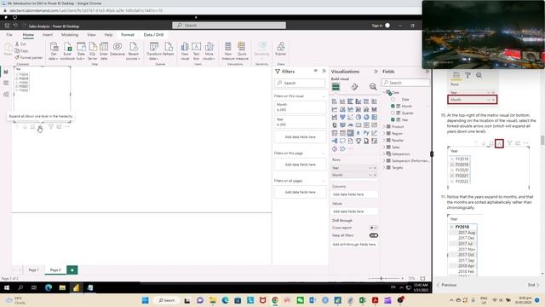The image size is (545, 307).
Task: Insert a Text box
Action: tap(197, 51)
